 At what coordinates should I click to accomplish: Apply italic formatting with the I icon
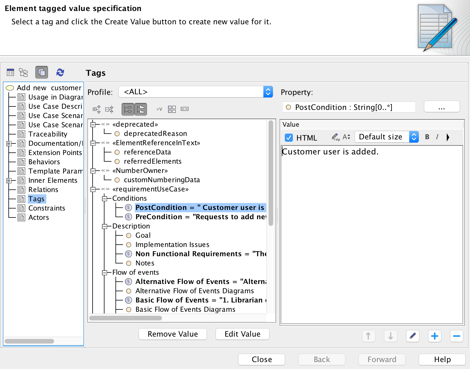437,137
